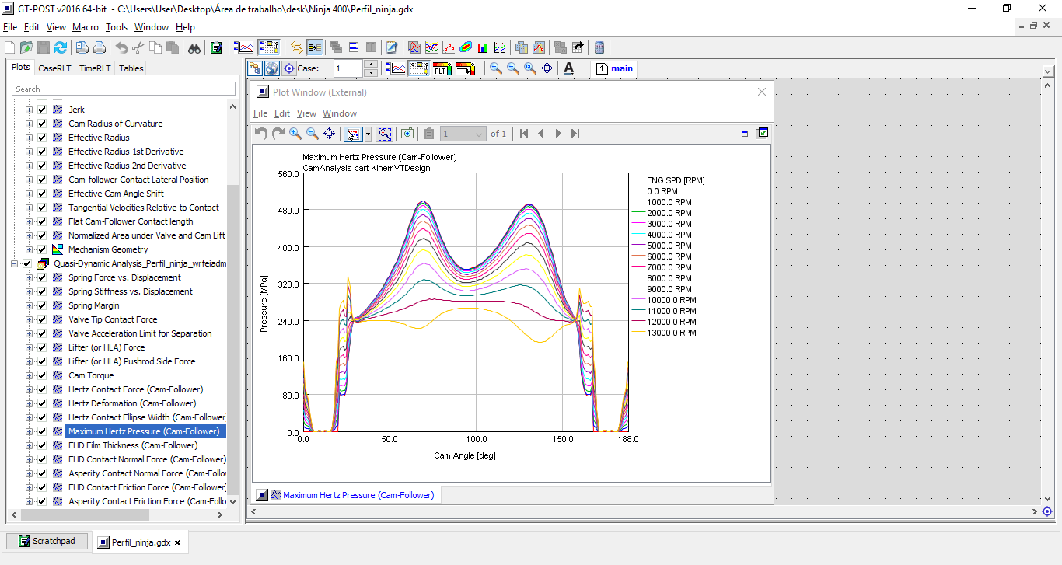Collapse the Quasi-Dynamic Analysis tree node
1062x565 pixels.
click(16, 263)
